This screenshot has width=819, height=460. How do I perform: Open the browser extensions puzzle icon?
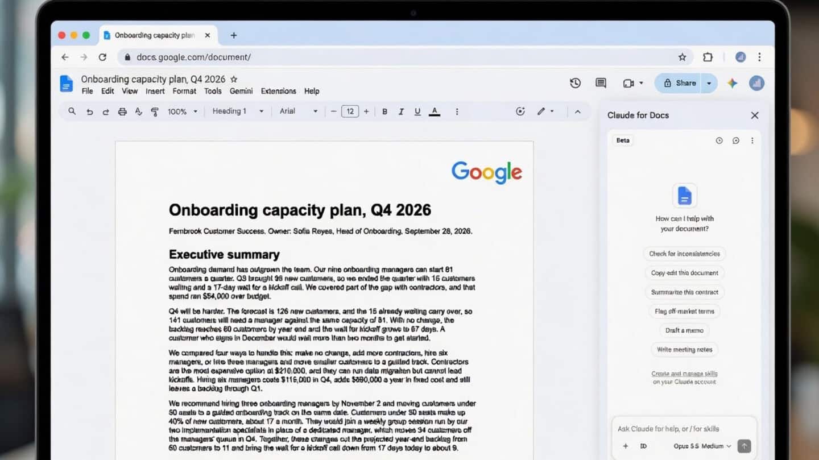click(x=708, y=57)
